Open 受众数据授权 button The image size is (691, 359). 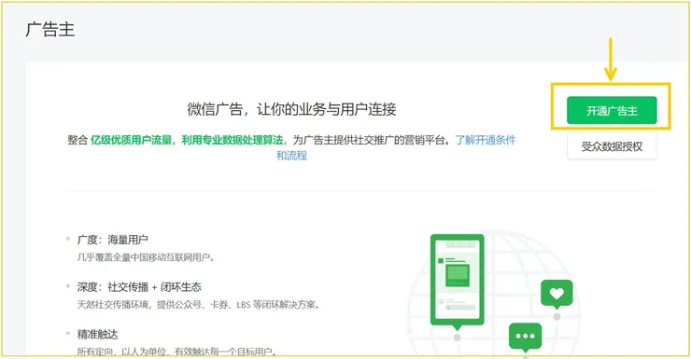(x=612, y=146)
